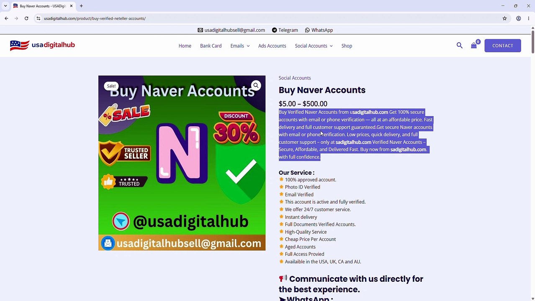Click the CONTACT button
The image size is (535, 301).
(x=502, y=46)
